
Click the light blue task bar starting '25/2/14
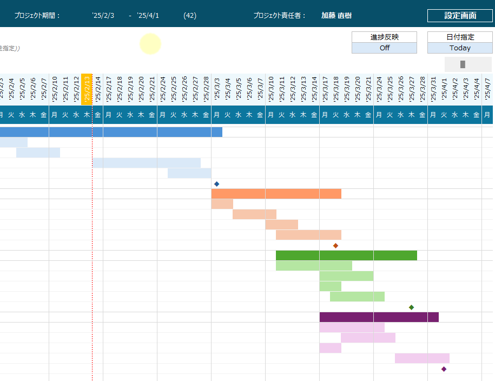[x=147, y=163]
